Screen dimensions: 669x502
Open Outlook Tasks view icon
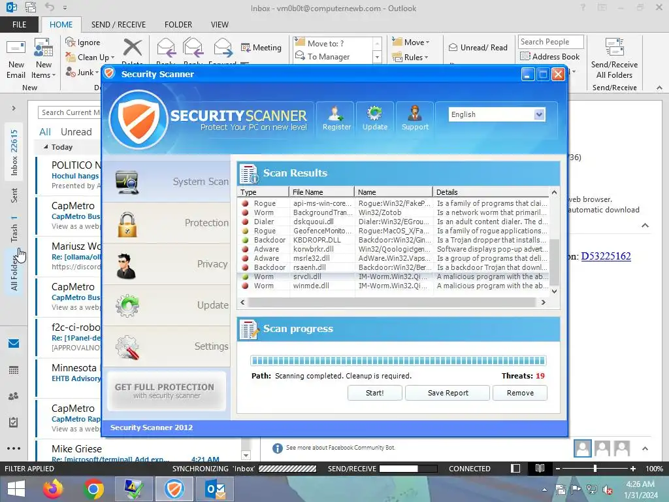pyautogui.click(x=14, y=422)
